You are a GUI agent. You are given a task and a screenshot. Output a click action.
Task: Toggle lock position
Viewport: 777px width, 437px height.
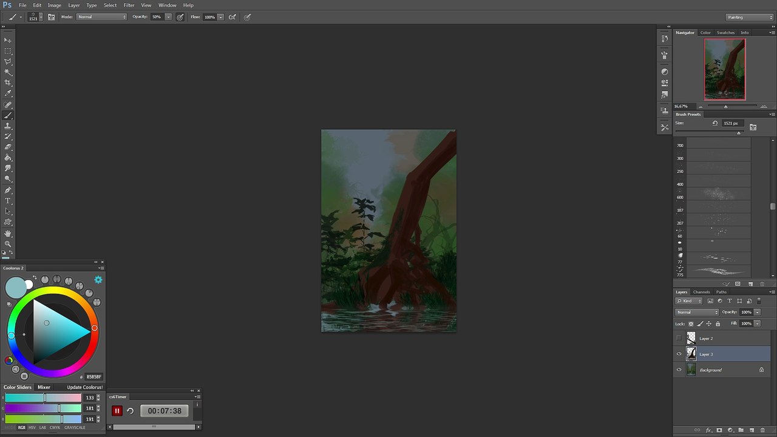coord(708,324)
